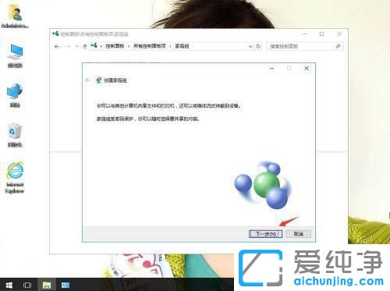Click the back arrow in the Create Homegroup dialog
390x291 pixels.
tap(87, 80)
